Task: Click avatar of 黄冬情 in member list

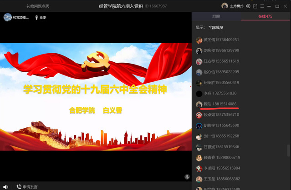Action: coord(199,40)
